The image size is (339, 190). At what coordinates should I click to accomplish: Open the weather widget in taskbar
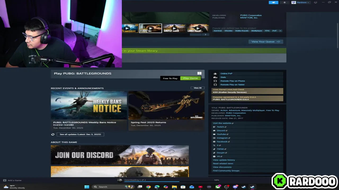15,187
